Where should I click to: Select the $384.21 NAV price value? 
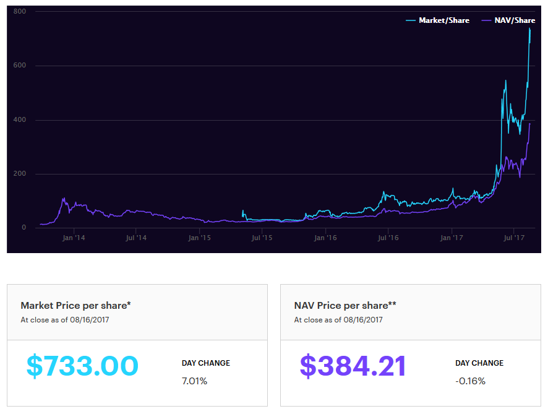353,366
